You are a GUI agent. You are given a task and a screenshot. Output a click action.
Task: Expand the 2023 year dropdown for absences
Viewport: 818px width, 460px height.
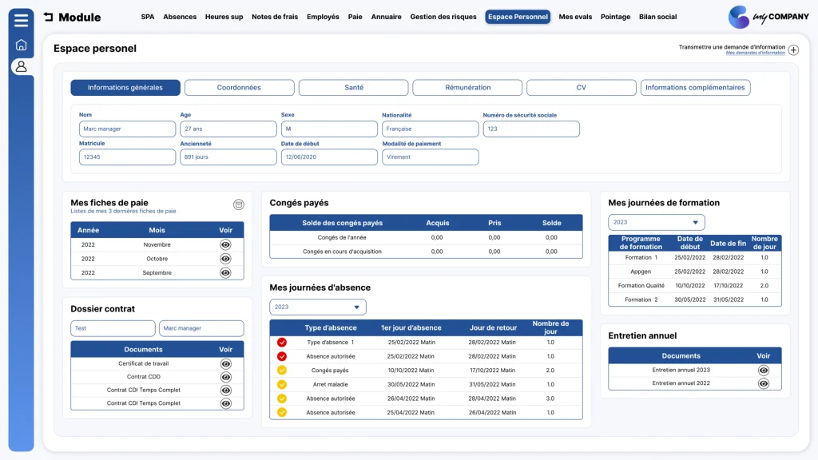pos(318,307)
